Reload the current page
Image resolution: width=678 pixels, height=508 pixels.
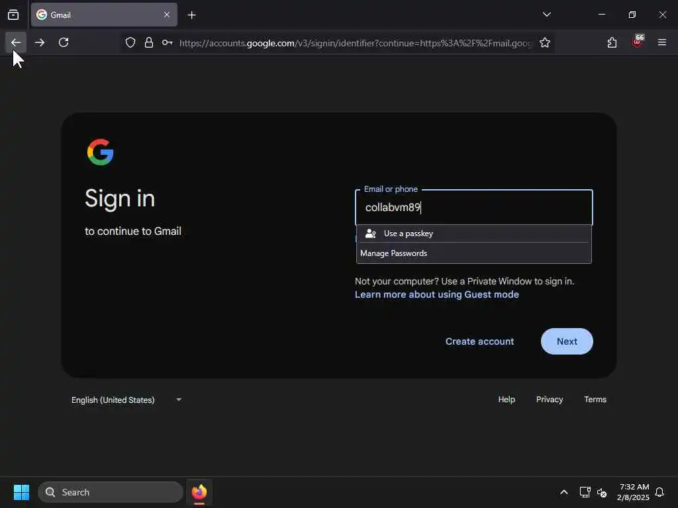pyautogui.click(x=64, y=42)
